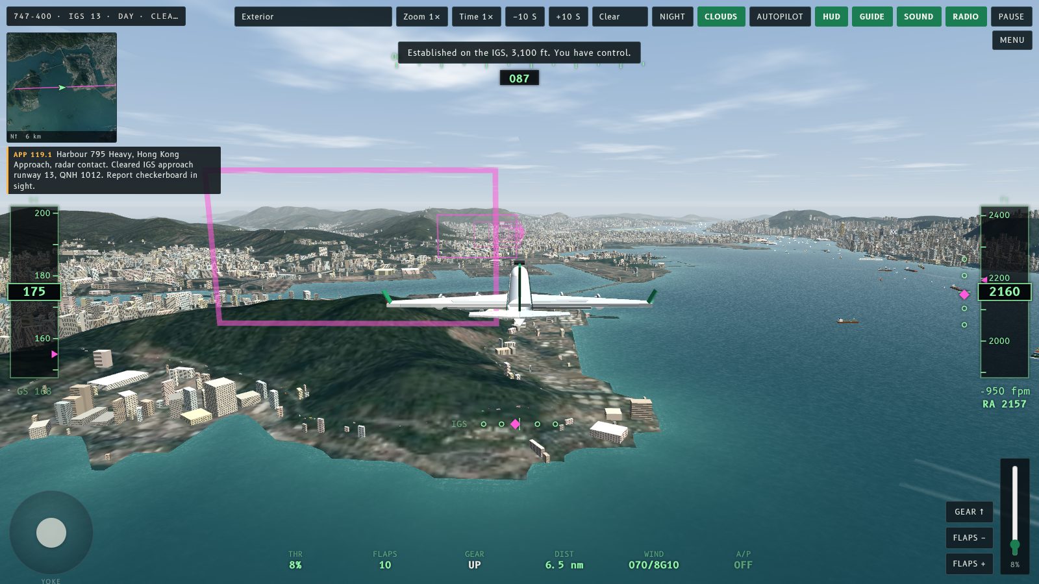1039x584 pixels.
Task: Click the WIND 070/8G10 readout
Action: pos(654,560)
